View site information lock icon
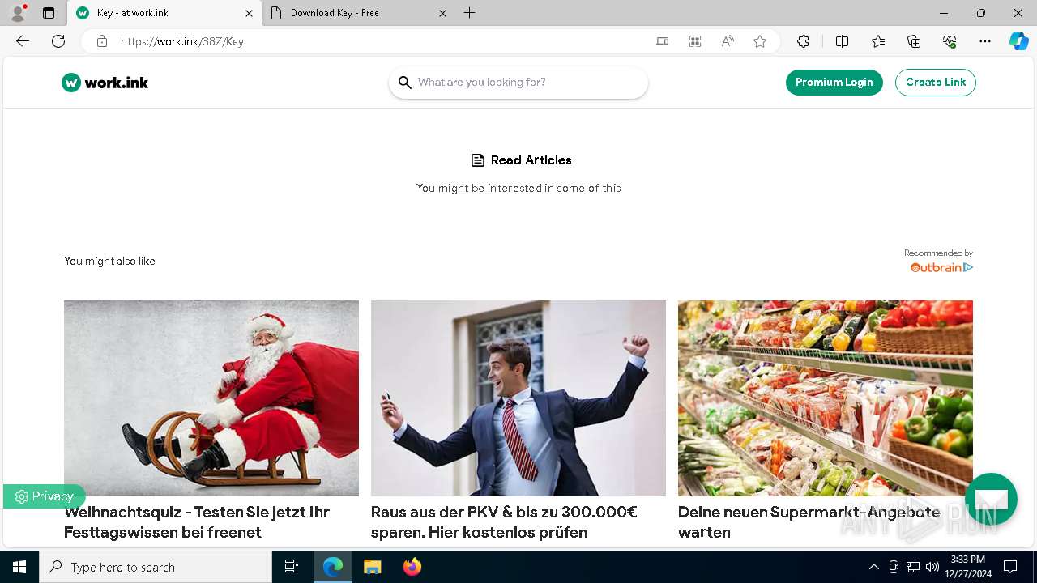Image resolution: width=1037 pixels, height=583 pixels. click(x=101, y=41)
